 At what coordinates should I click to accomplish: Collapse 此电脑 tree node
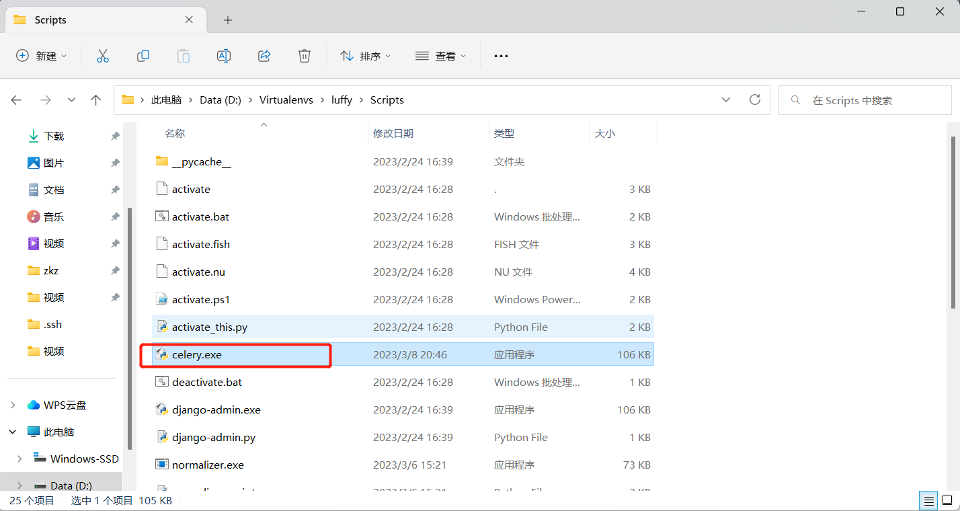click(x=13, y=432)
